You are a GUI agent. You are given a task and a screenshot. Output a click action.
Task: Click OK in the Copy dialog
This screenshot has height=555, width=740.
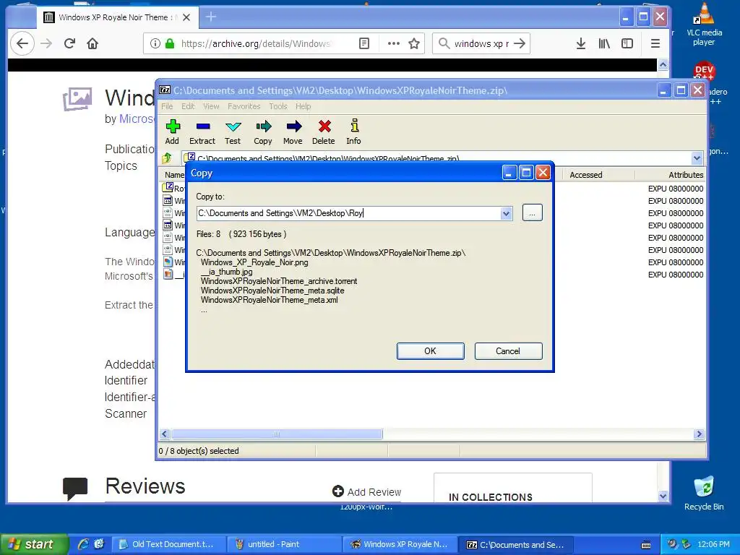(x=431, y=351)
